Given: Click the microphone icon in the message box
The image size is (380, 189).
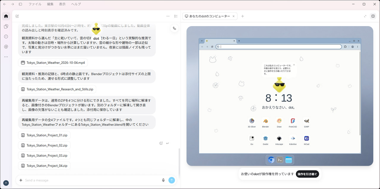Looking at the screenshot, I should [x=163, y=180].
